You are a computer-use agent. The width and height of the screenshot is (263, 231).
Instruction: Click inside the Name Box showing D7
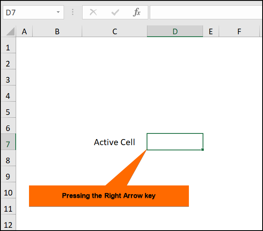(28, 12)
